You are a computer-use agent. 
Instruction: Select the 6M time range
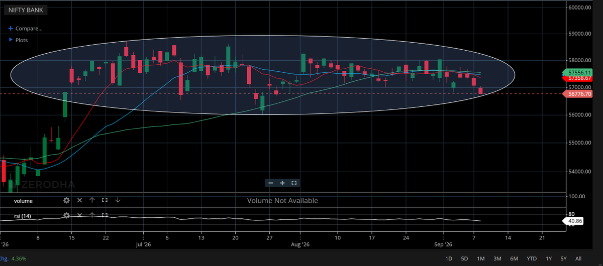(514, 259)
